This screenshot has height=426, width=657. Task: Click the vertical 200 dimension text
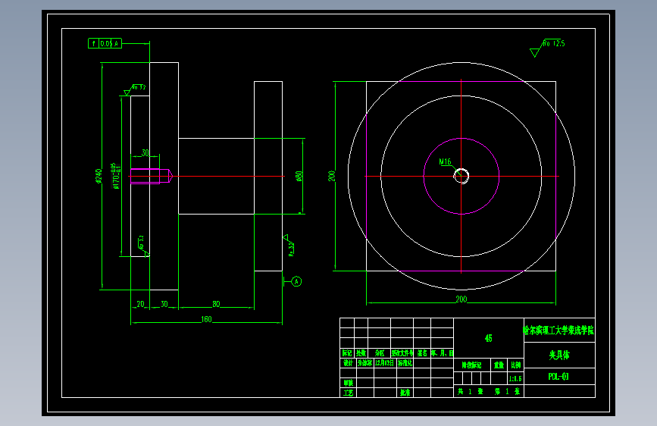(331, 176)
